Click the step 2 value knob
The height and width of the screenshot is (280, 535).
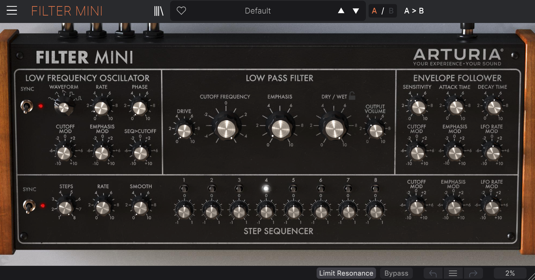(212, 212)
